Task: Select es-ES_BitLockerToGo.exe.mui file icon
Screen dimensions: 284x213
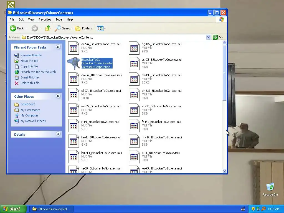Action: tap(73, 110)
